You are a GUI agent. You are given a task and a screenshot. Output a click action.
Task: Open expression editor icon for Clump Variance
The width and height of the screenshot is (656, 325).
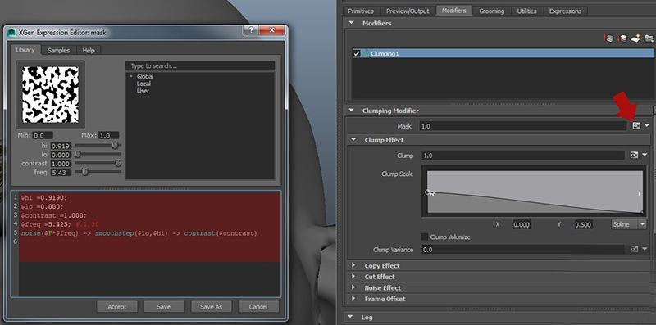(634, 249)
